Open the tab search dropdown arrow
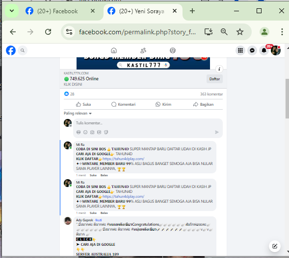289x258 pixels. click(12, 11)
